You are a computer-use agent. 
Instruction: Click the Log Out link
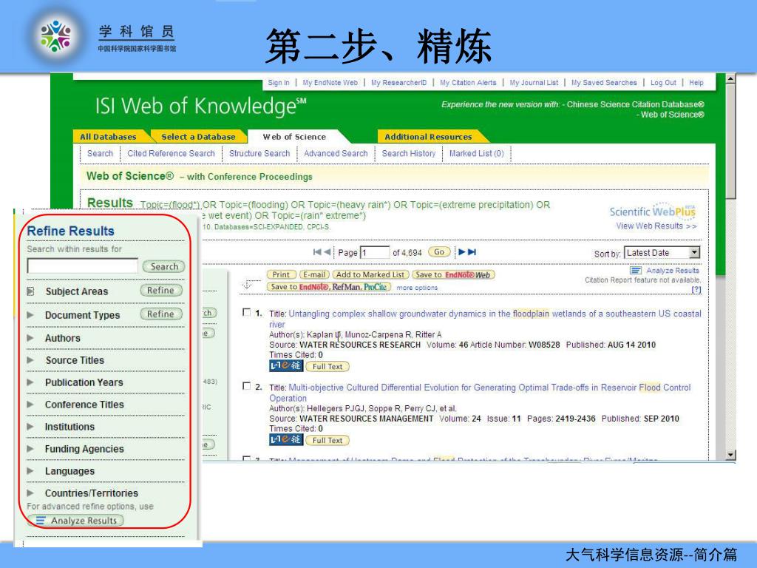(x=663, y=83)
